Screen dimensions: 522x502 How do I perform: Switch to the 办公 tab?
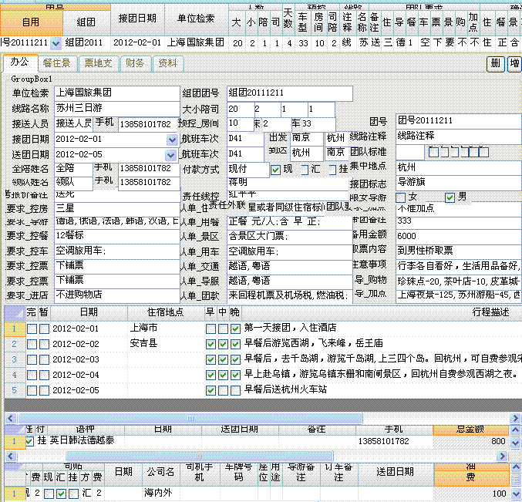click(x=20, y=62)
